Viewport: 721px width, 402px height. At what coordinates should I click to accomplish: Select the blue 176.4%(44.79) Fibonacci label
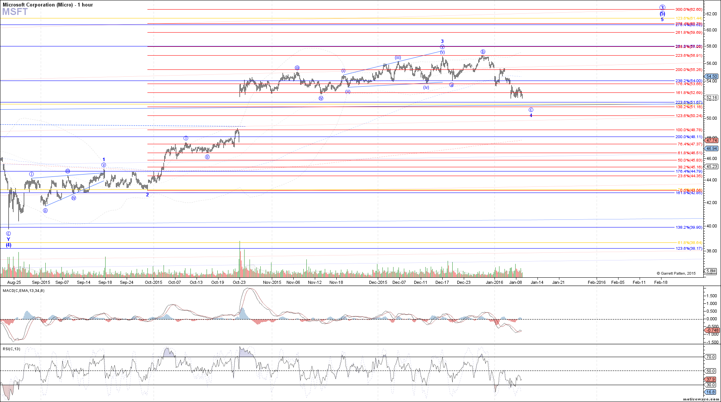(x=689, y=171)
